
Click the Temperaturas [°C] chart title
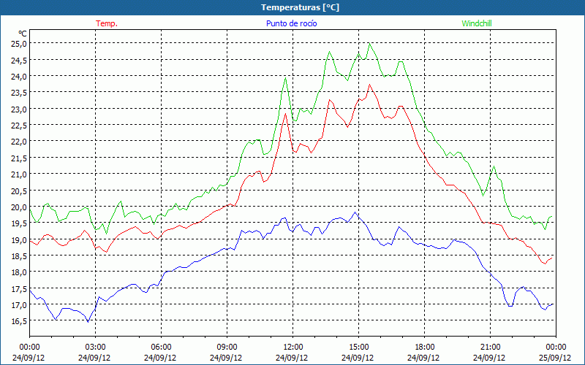coord(300,7)
